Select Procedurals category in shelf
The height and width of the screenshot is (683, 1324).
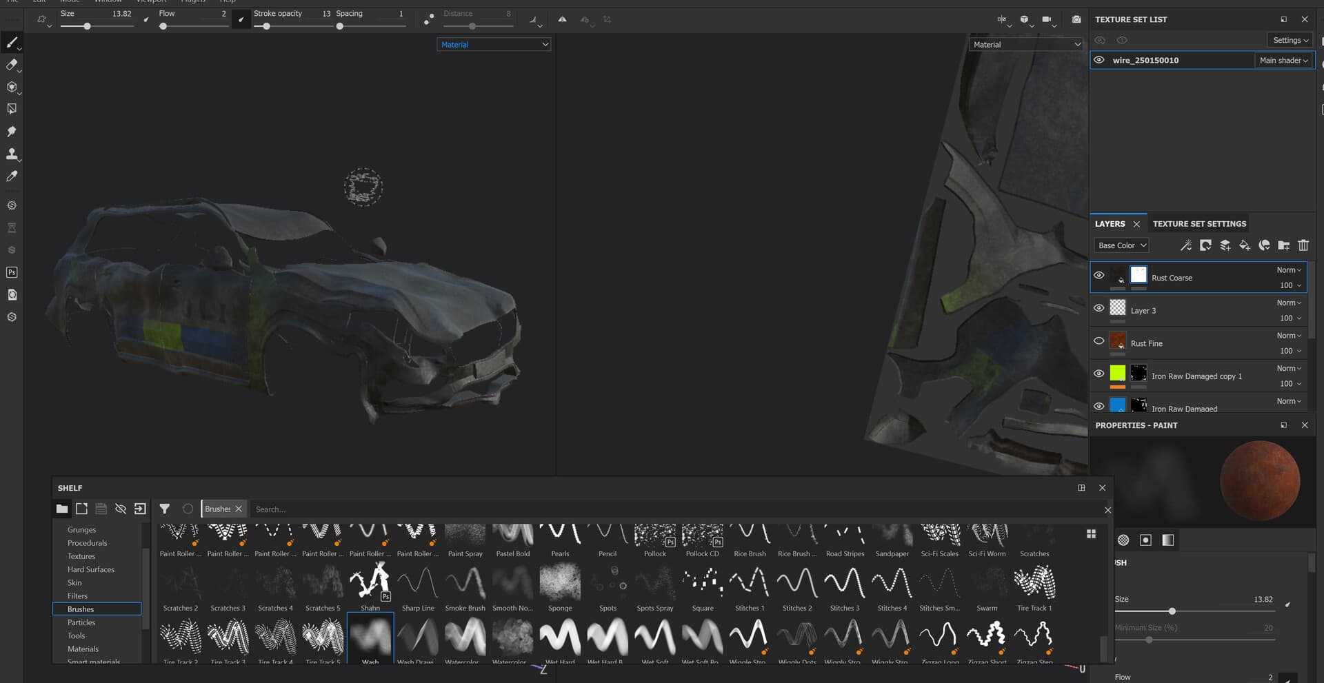point(88,543)
